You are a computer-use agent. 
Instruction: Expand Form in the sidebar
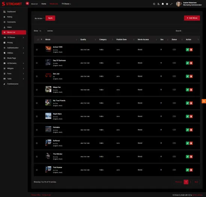pos(14,74)
